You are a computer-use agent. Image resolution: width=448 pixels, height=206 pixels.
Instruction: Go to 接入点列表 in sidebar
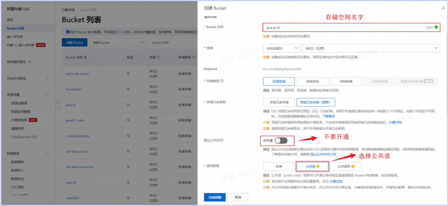tap(15, 37)
